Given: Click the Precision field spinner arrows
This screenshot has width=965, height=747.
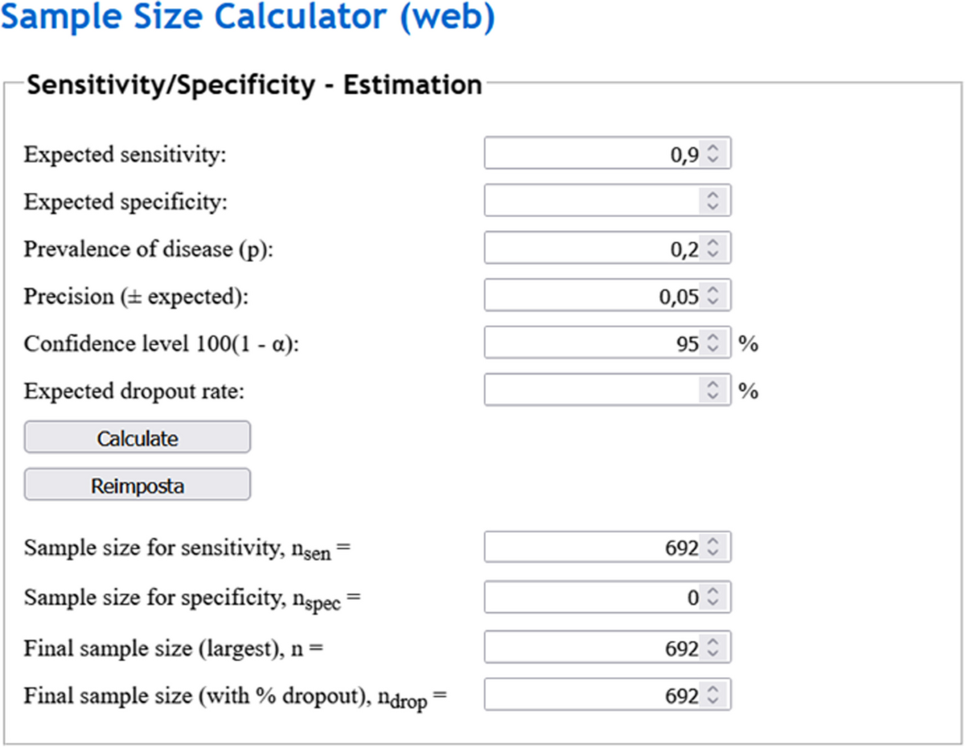Looking at the screenshot, I should coord(712,296).
